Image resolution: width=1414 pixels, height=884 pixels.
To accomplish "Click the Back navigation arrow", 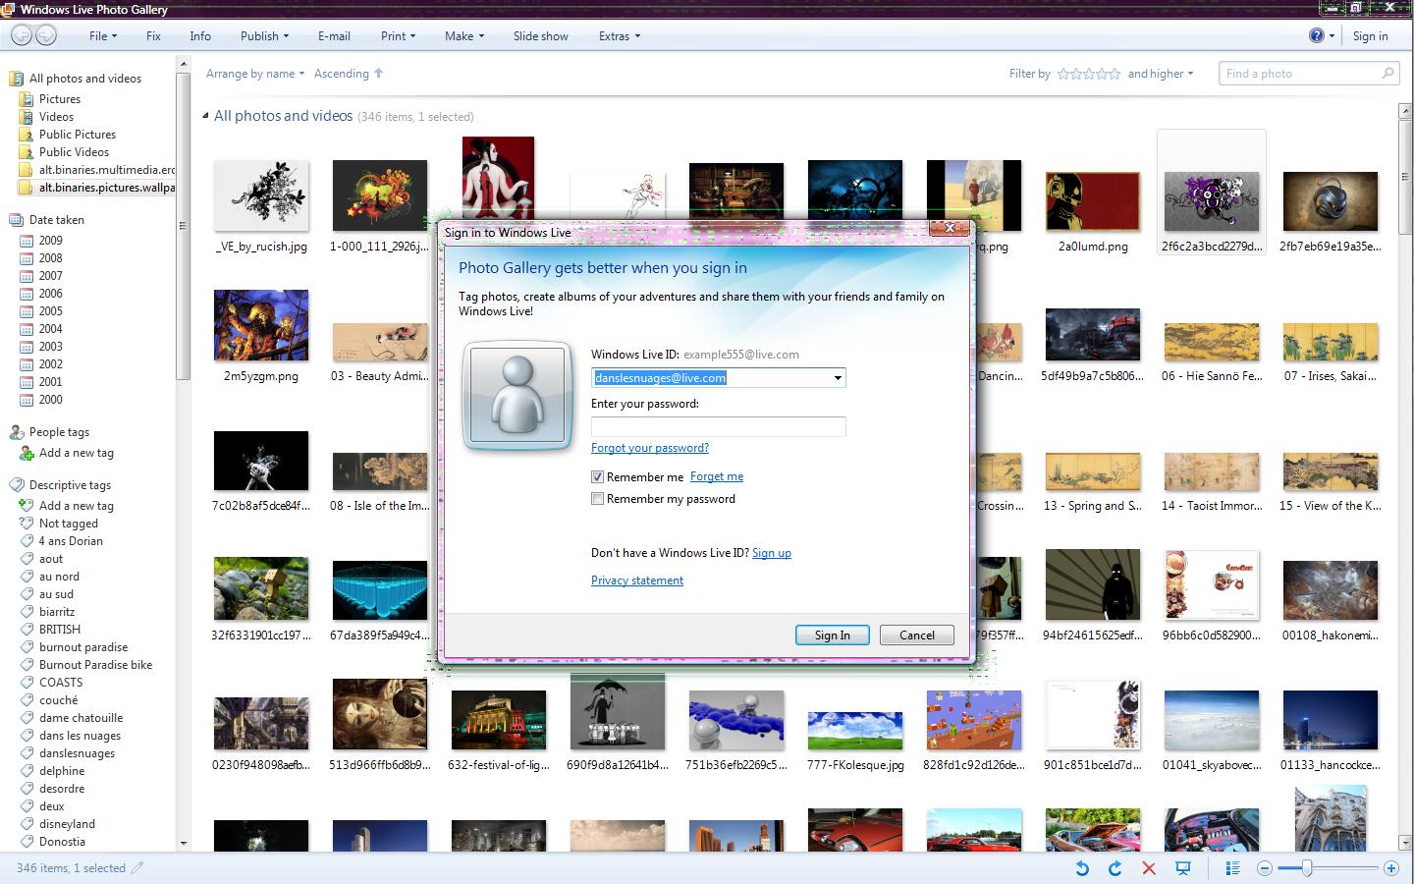I will point(22,35).
